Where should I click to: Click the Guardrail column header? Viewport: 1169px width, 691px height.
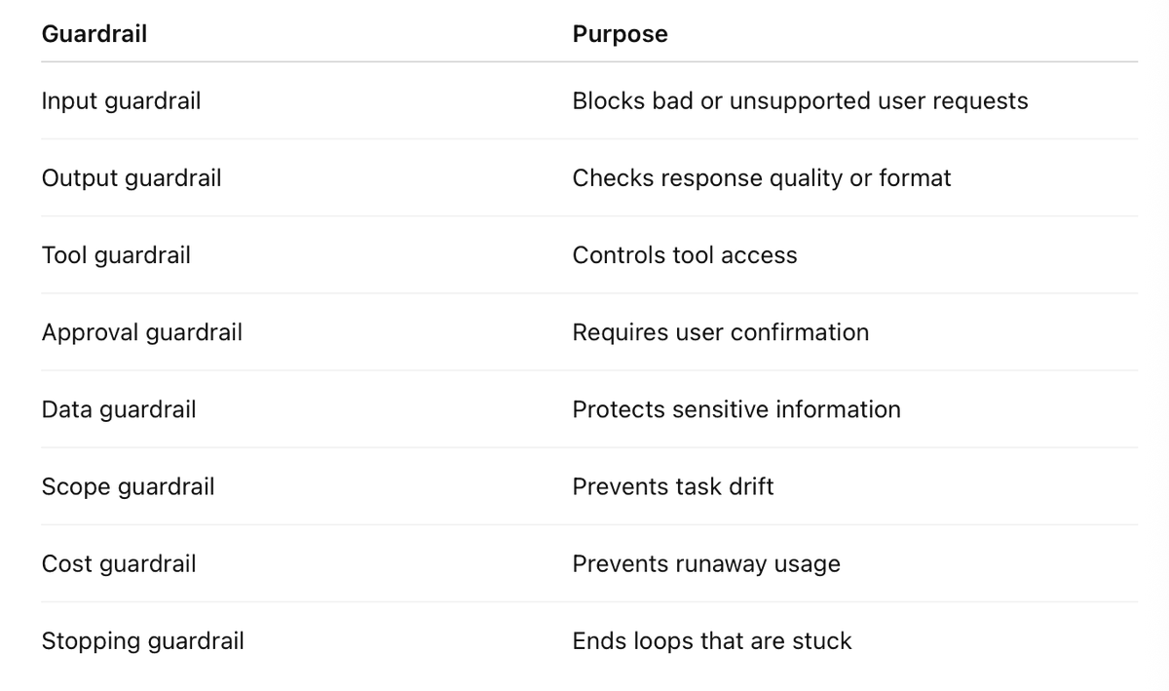[x=94, y=34]
